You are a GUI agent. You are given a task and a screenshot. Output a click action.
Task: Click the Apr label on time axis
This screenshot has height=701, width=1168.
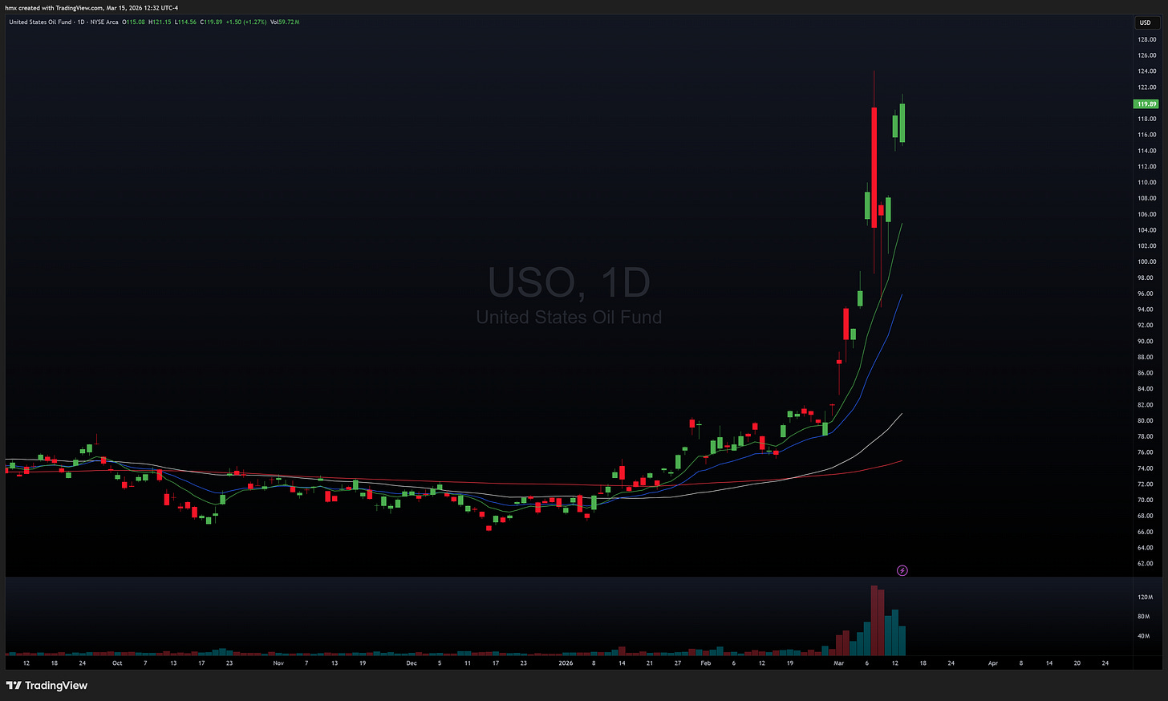tap(993, 663)
